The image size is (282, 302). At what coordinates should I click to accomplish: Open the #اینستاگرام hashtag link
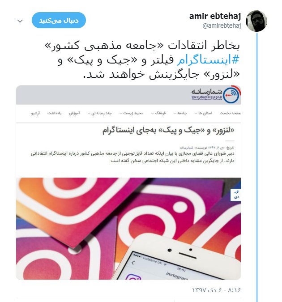click(208, 60)
